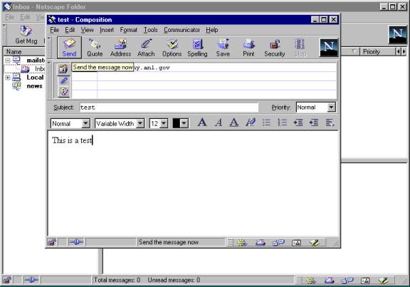Open the File menu in Composition
Viewport: 410px width, 287px height.
click(54, 30)
